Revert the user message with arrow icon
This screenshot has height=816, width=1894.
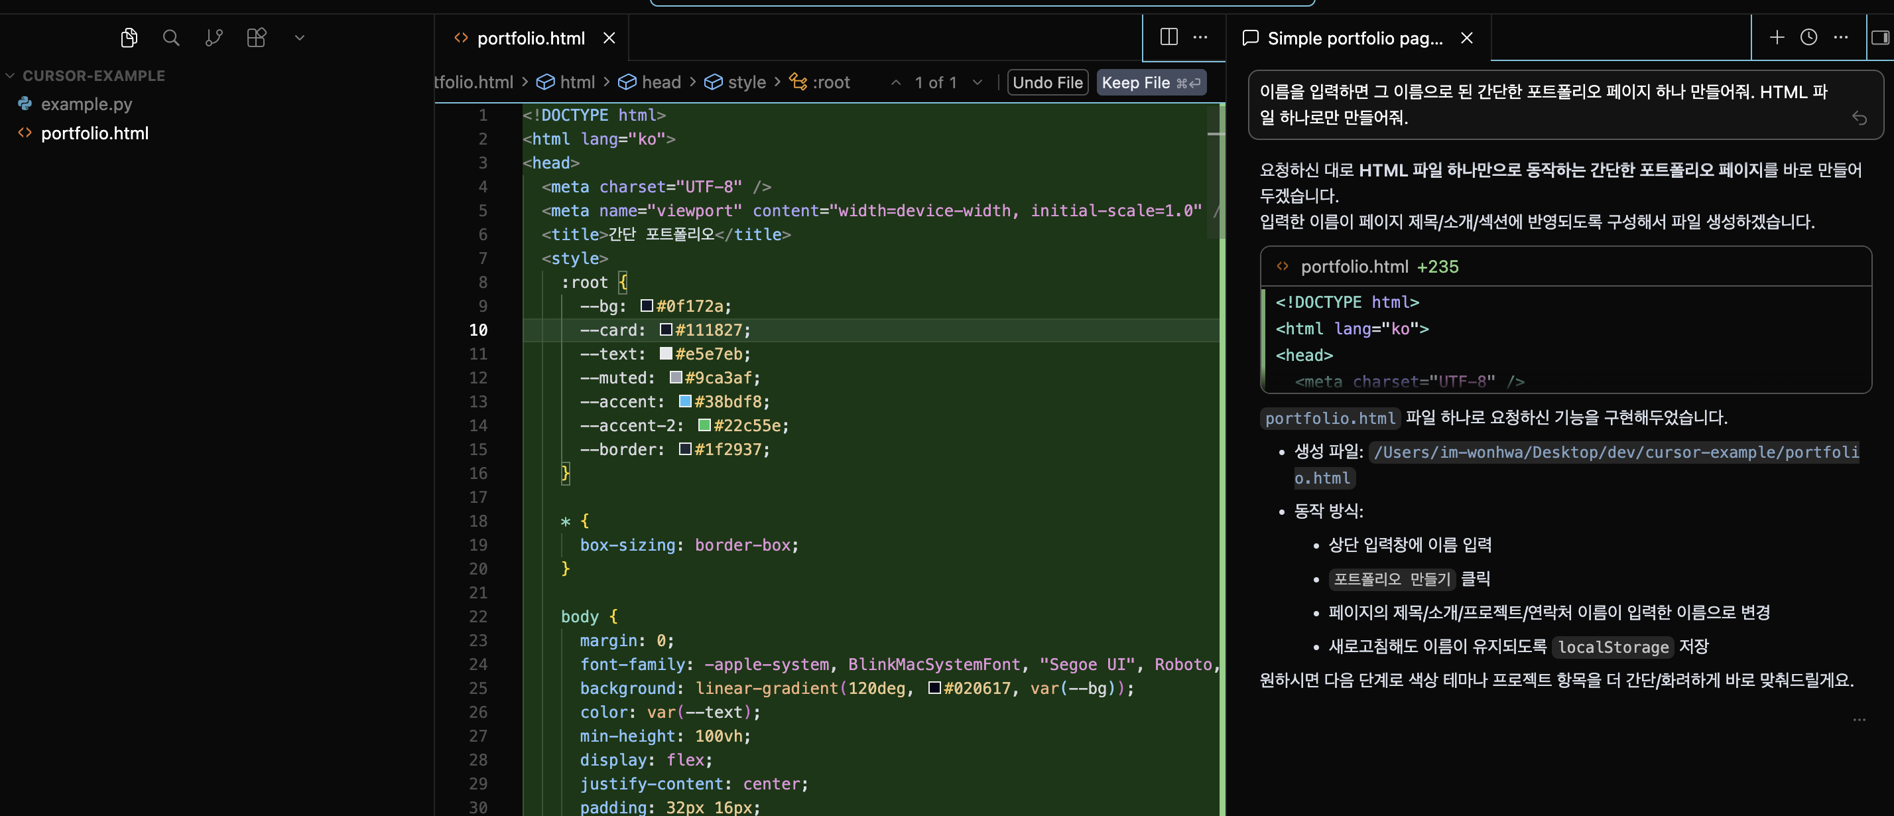(1860, 117)
